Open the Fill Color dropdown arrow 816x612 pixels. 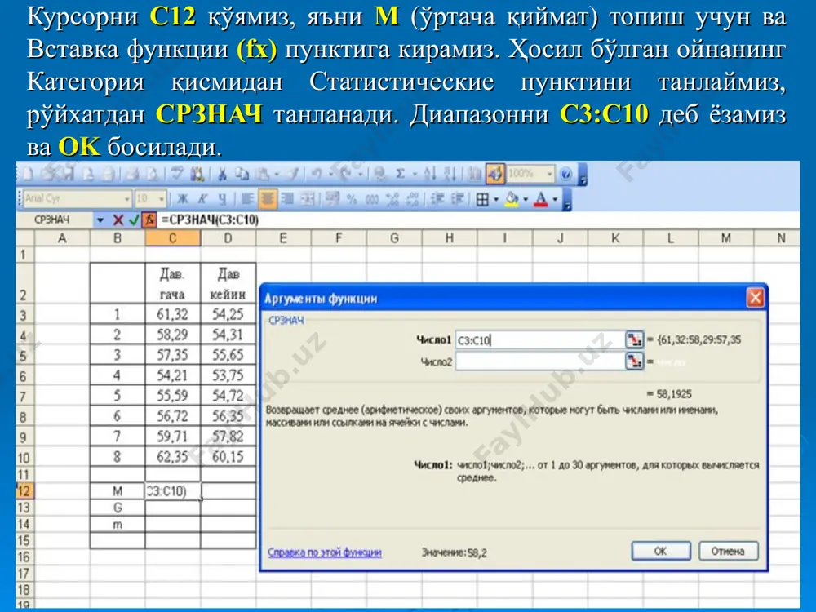526,199
